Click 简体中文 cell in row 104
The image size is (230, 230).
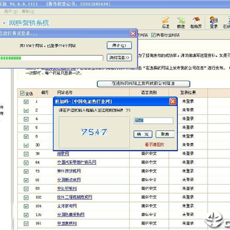pyautogui.click(x=149, y=206)
